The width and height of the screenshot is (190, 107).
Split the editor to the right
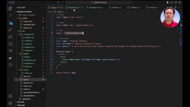pos(175,7)
